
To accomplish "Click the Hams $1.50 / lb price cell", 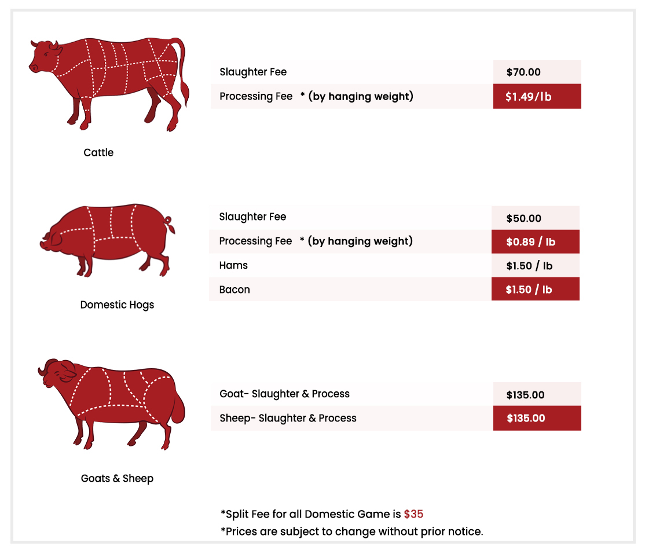I will click(535, 265).
